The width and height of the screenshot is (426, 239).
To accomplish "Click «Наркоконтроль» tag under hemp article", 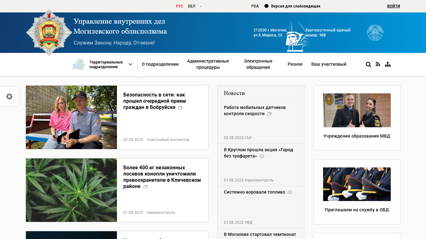I will point(161,213).
